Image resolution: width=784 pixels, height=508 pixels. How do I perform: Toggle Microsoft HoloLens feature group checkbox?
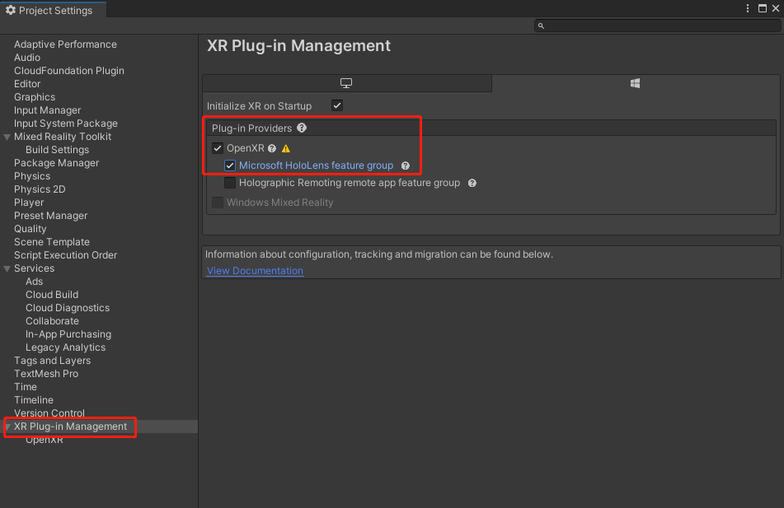pyautogui.click(x=230, y=165)
